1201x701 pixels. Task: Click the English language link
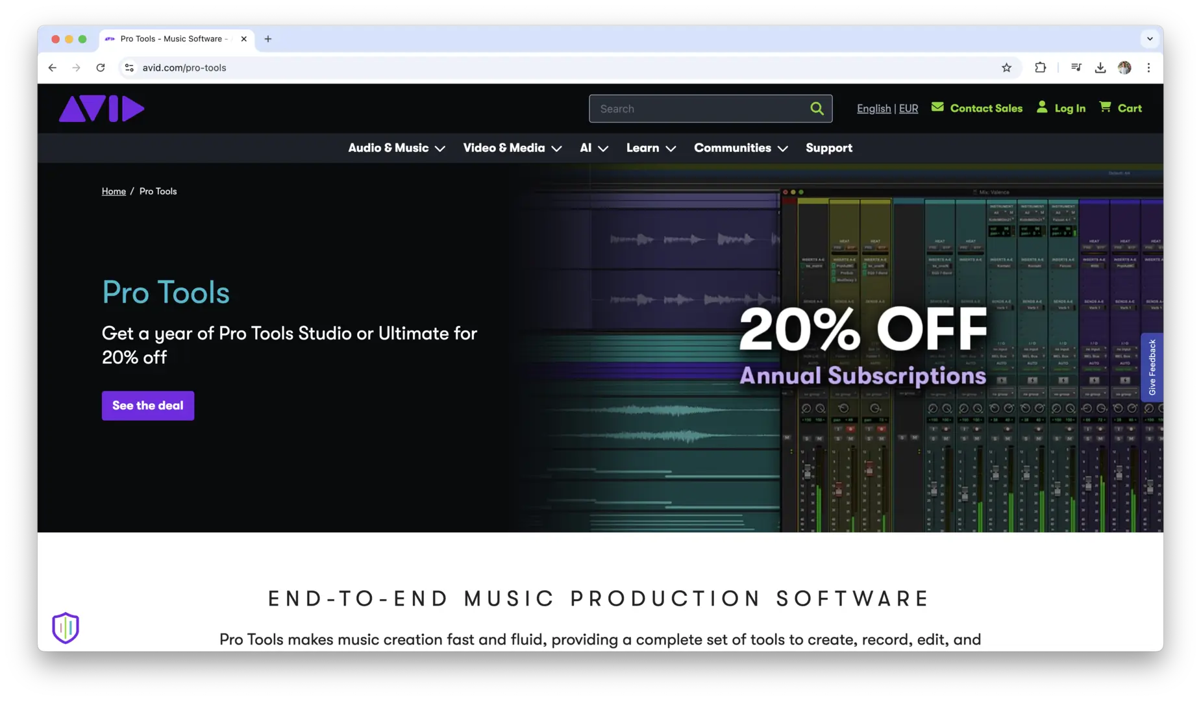pyautogui.click(x=874, y=108)
